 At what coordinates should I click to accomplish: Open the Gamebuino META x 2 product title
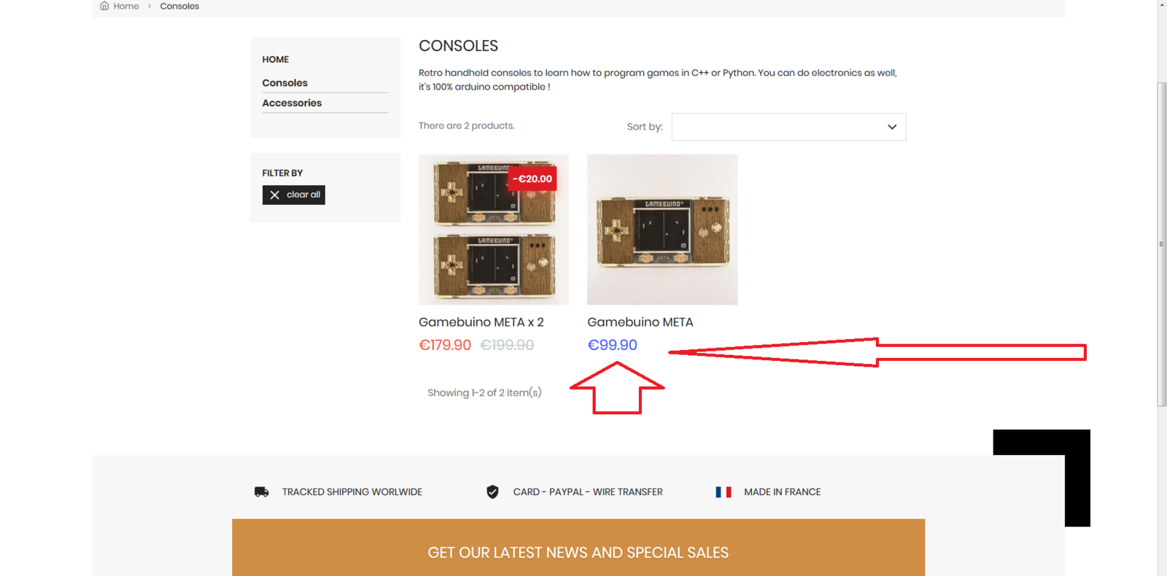pyautogui.click(x=481, y=322)
